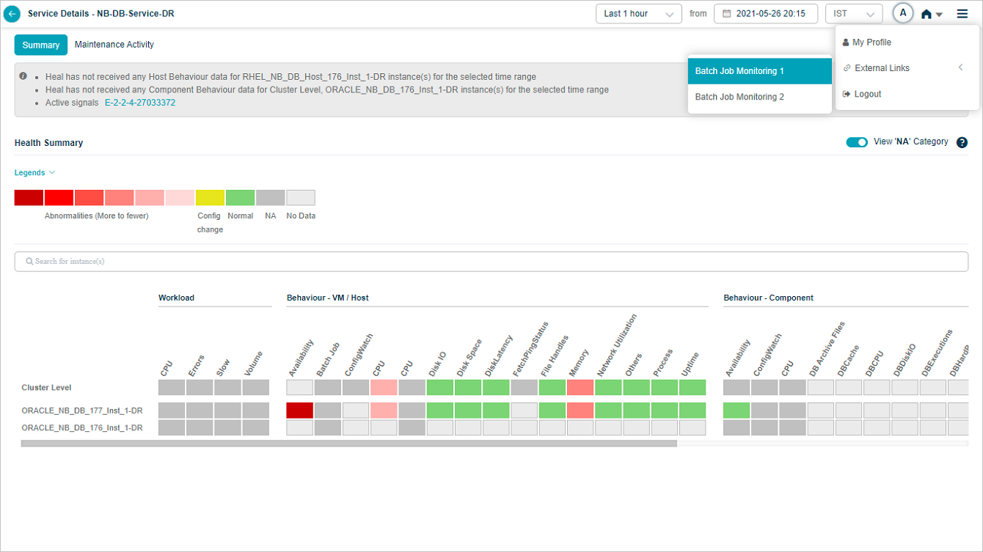Image resolution: width=983 pixels, height=552 pixels.
Task: Switch to Maintenance Activity tab
Action: click(114, 45)
